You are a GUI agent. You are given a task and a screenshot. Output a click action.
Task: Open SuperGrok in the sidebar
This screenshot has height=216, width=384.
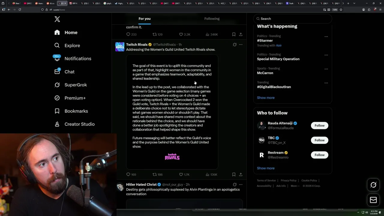(70, 85)
